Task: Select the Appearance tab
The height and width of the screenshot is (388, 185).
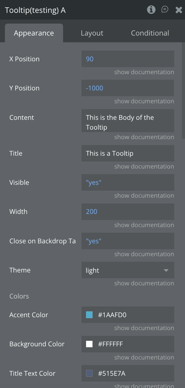Action: tap(34, 33)
